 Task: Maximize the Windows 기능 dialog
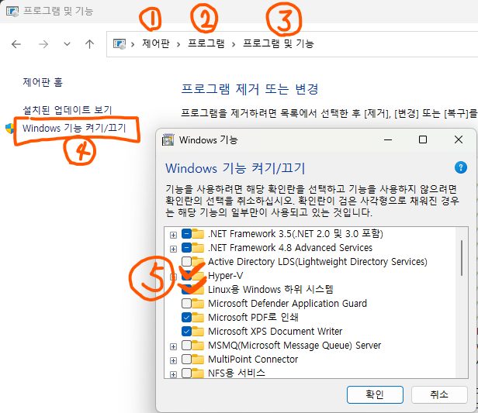[x=423, y=139]
